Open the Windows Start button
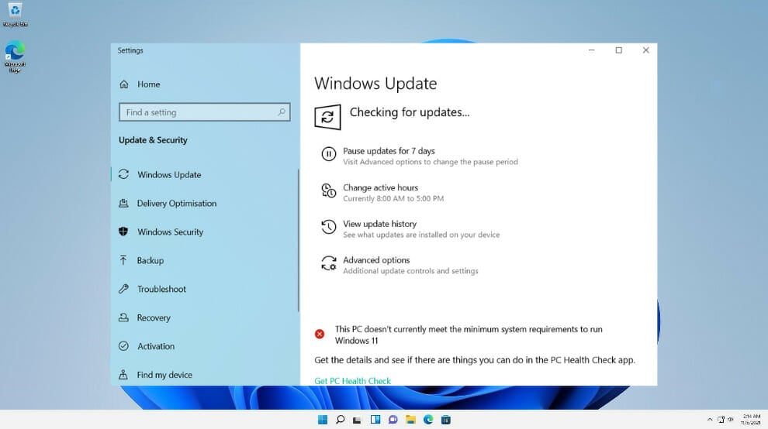 pyautogui.click(x=322, y=420)
